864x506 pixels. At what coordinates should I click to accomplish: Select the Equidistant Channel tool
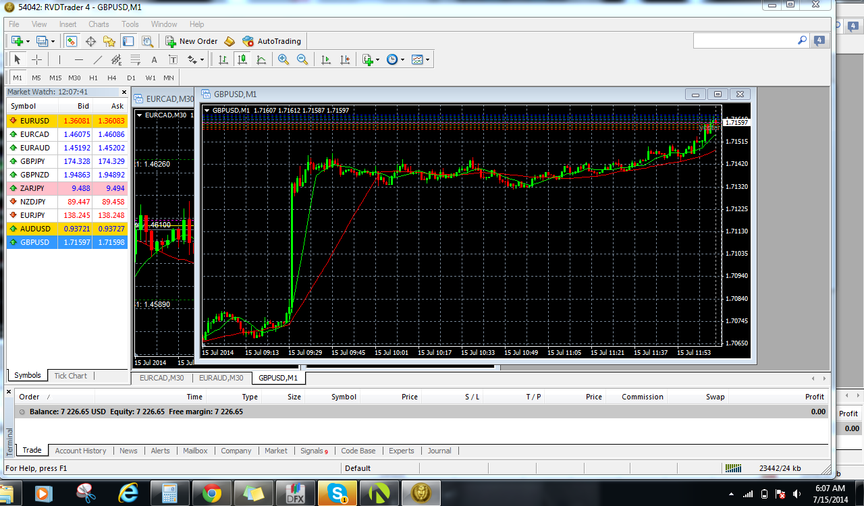(x=117, y=59)
